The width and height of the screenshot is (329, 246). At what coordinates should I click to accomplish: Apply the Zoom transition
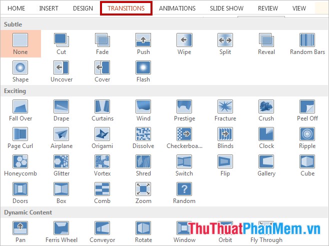coord(143,193)
